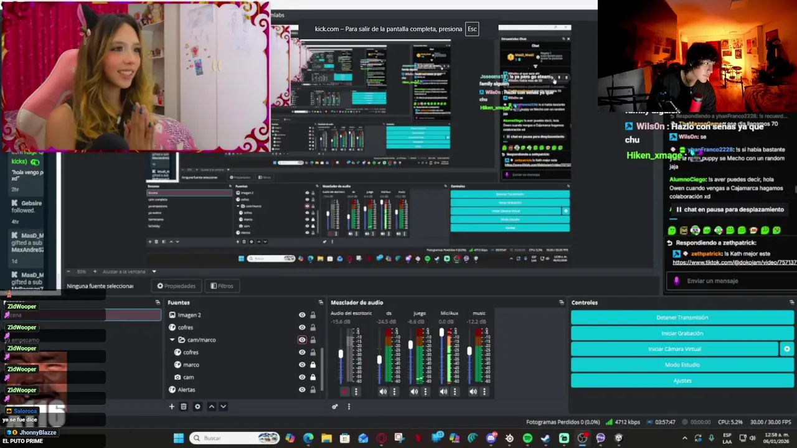
Task: Pop out the Mezclador de audio dock
Action: pyautogui.click(x=561, y=302)
